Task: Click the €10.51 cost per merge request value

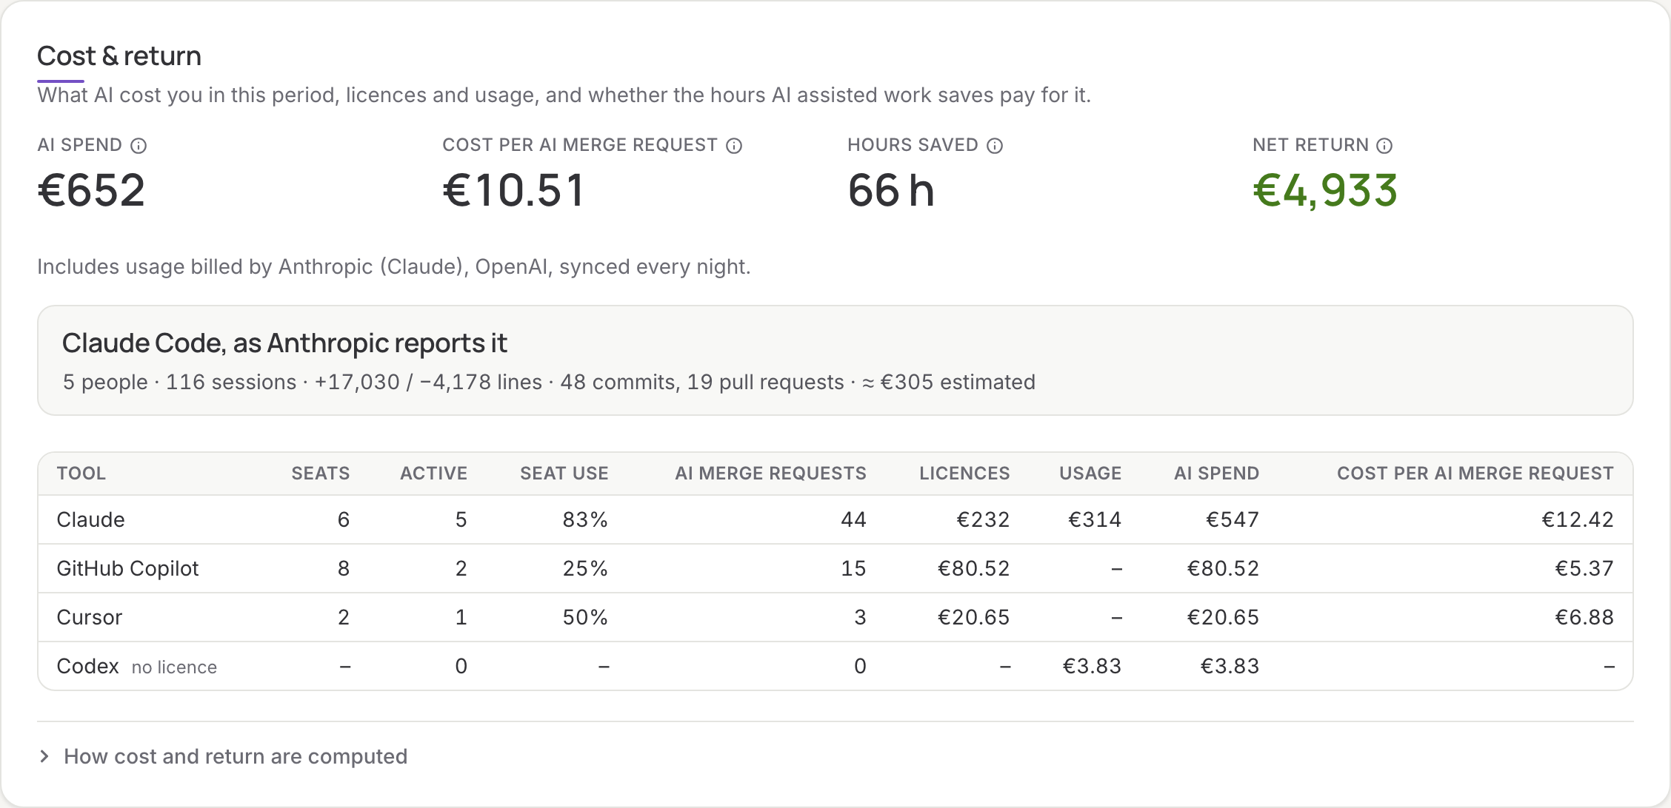Action: 513,190
